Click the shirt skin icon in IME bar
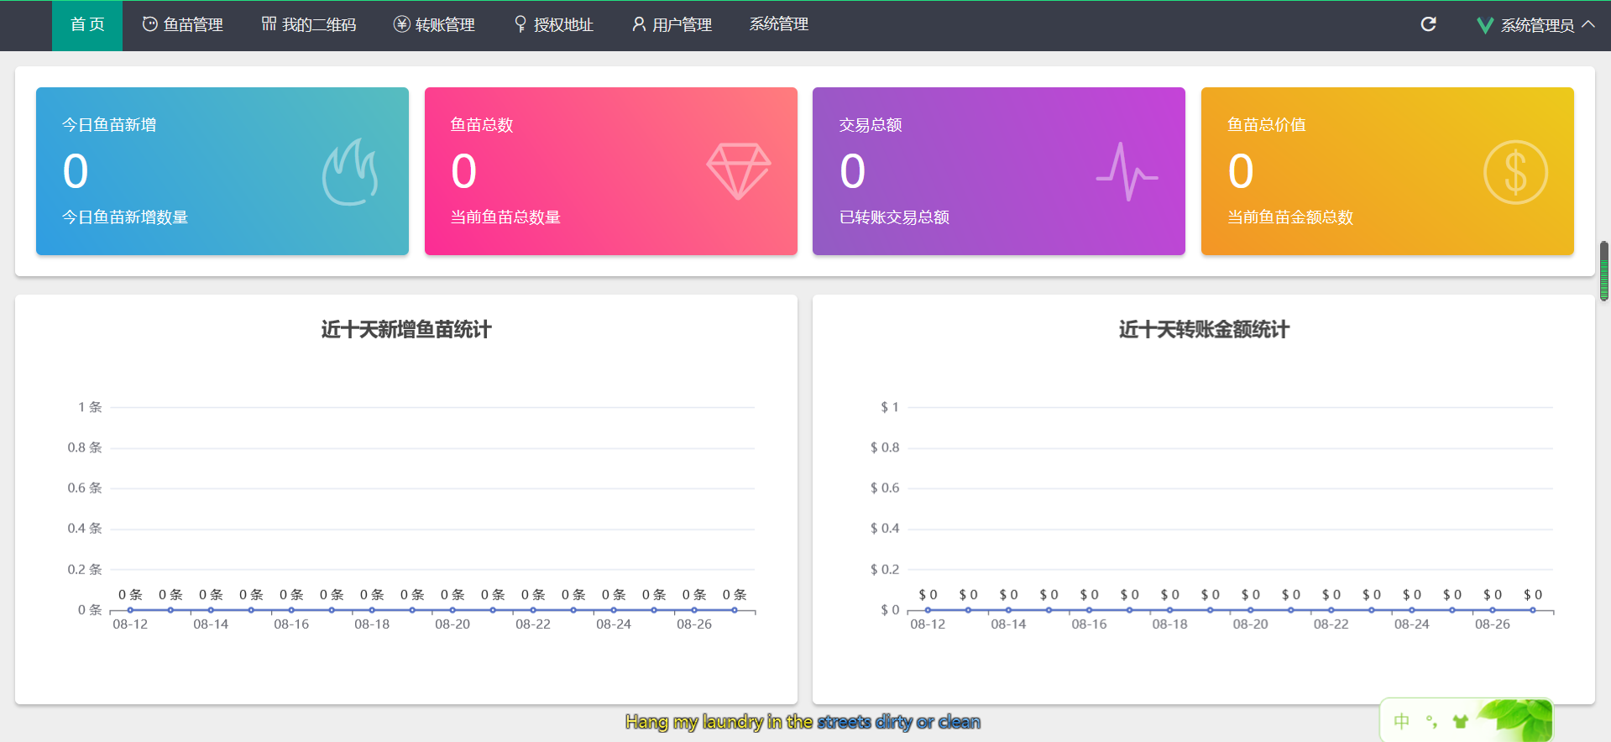 (1461, 721)
